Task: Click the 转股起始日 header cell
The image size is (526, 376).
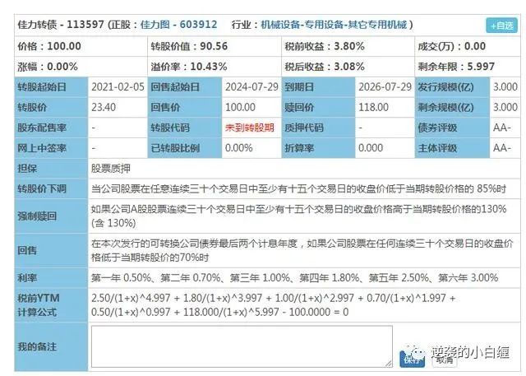Action: pyautogui.click(x=51, y=87)
